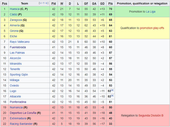Go to the Sporting Gijón page
170x127 pixels.
pos(19,75)
